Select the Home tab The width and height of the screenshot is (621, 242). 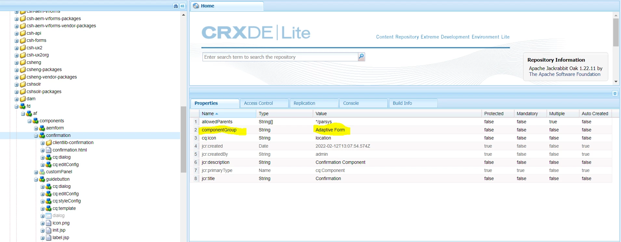tap(227, 6)
